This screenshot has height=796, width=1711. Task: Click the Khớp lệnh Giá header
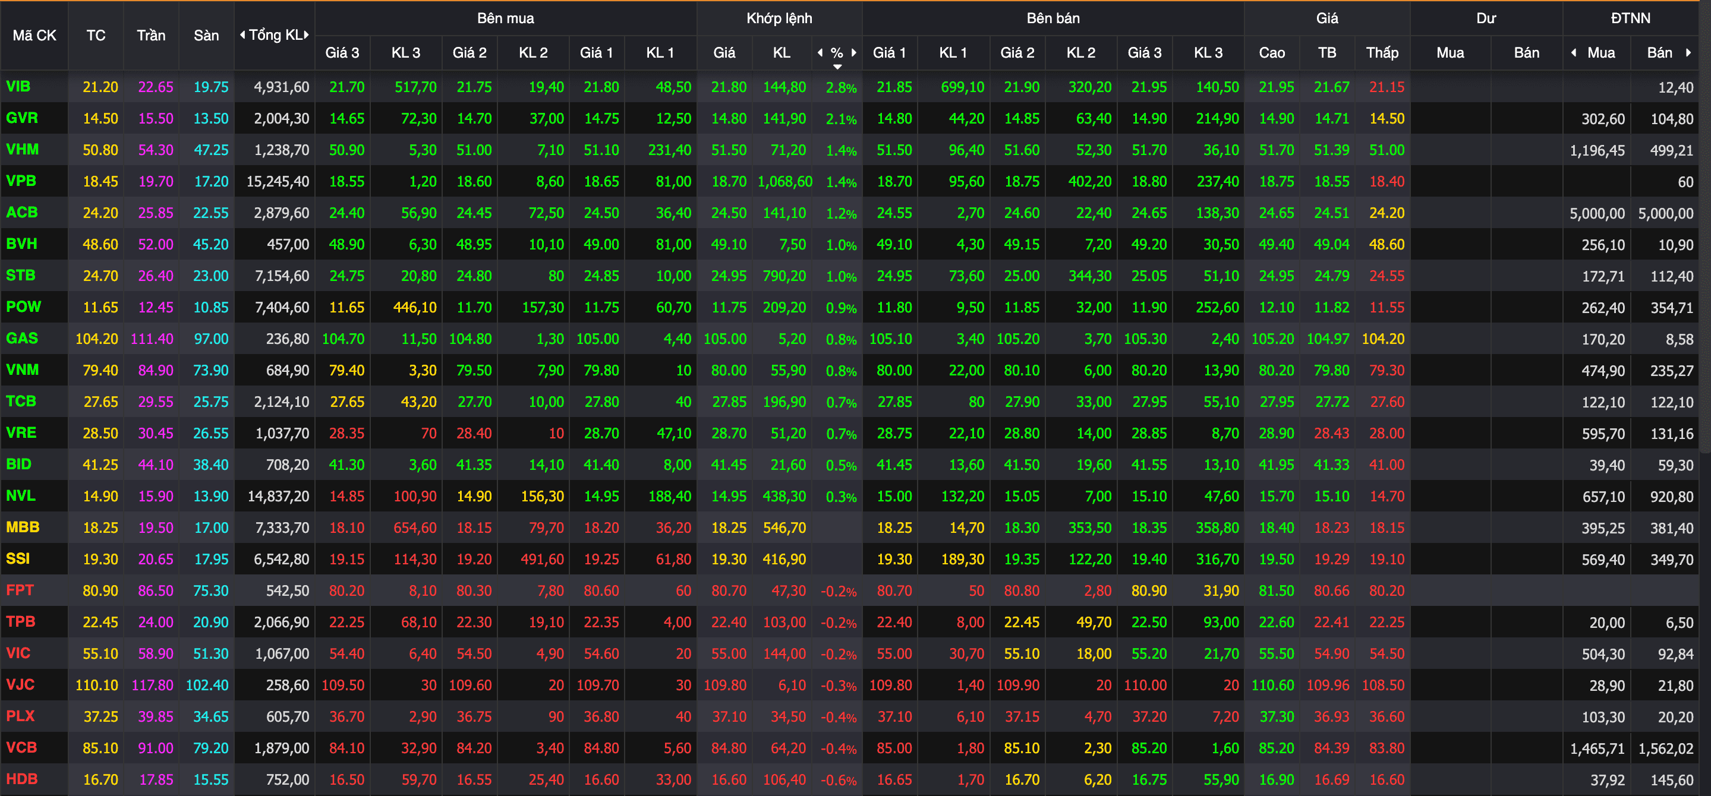(x=724, y=52)
